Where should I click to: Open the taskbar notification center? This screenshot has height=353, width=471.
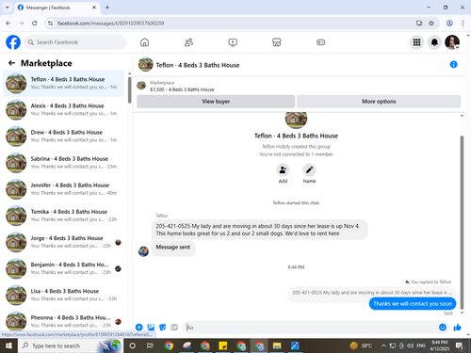coord(460,345)
